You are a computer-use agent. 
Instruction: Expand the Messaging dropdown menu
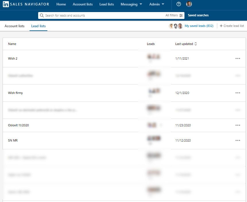(131, 4)
